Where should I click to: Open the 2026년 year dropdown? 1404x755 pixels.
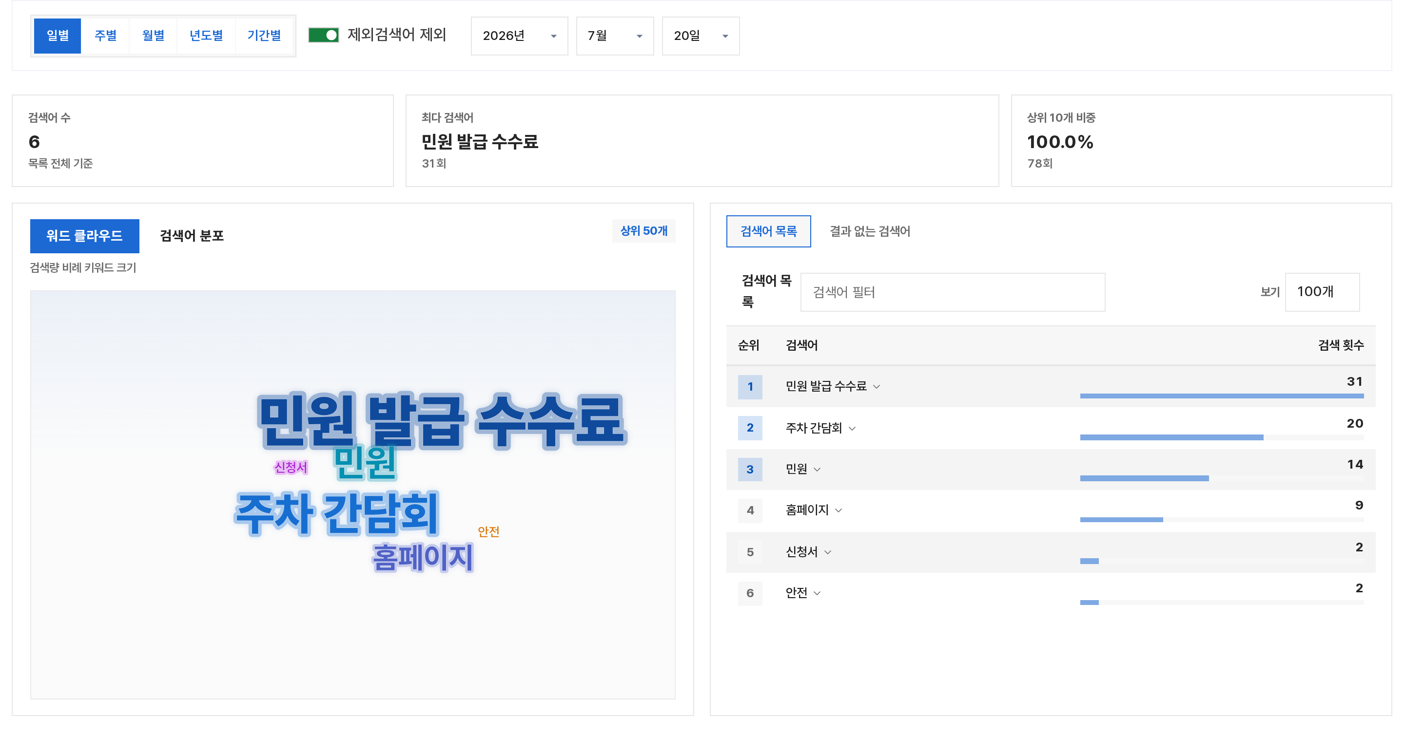519,36
